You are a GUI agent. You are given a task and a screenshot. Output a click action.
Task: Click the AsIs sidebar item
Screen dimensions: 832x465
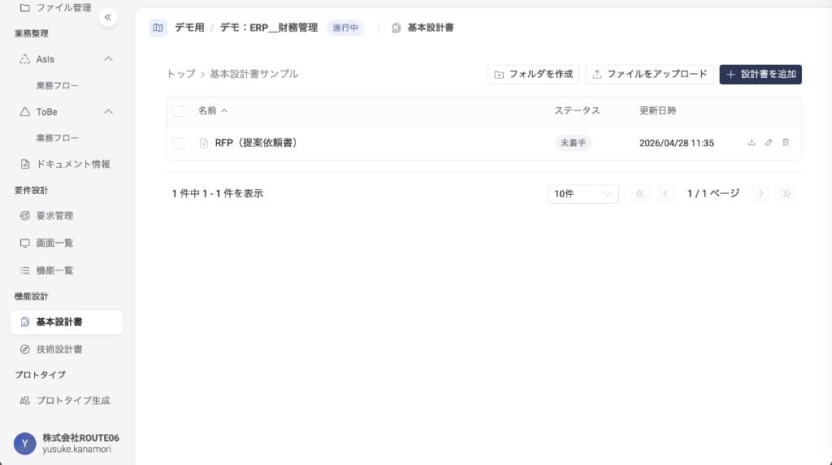click(x=45, y=59)
